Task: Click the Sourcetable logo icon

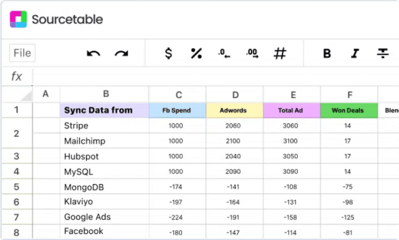Action: (18, 19)
